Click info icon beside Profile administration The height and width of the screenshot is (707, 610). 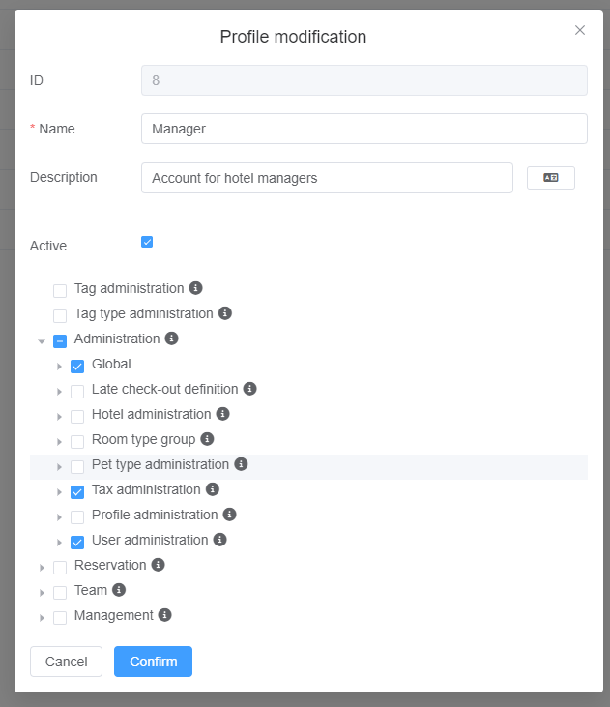[229, 515]
